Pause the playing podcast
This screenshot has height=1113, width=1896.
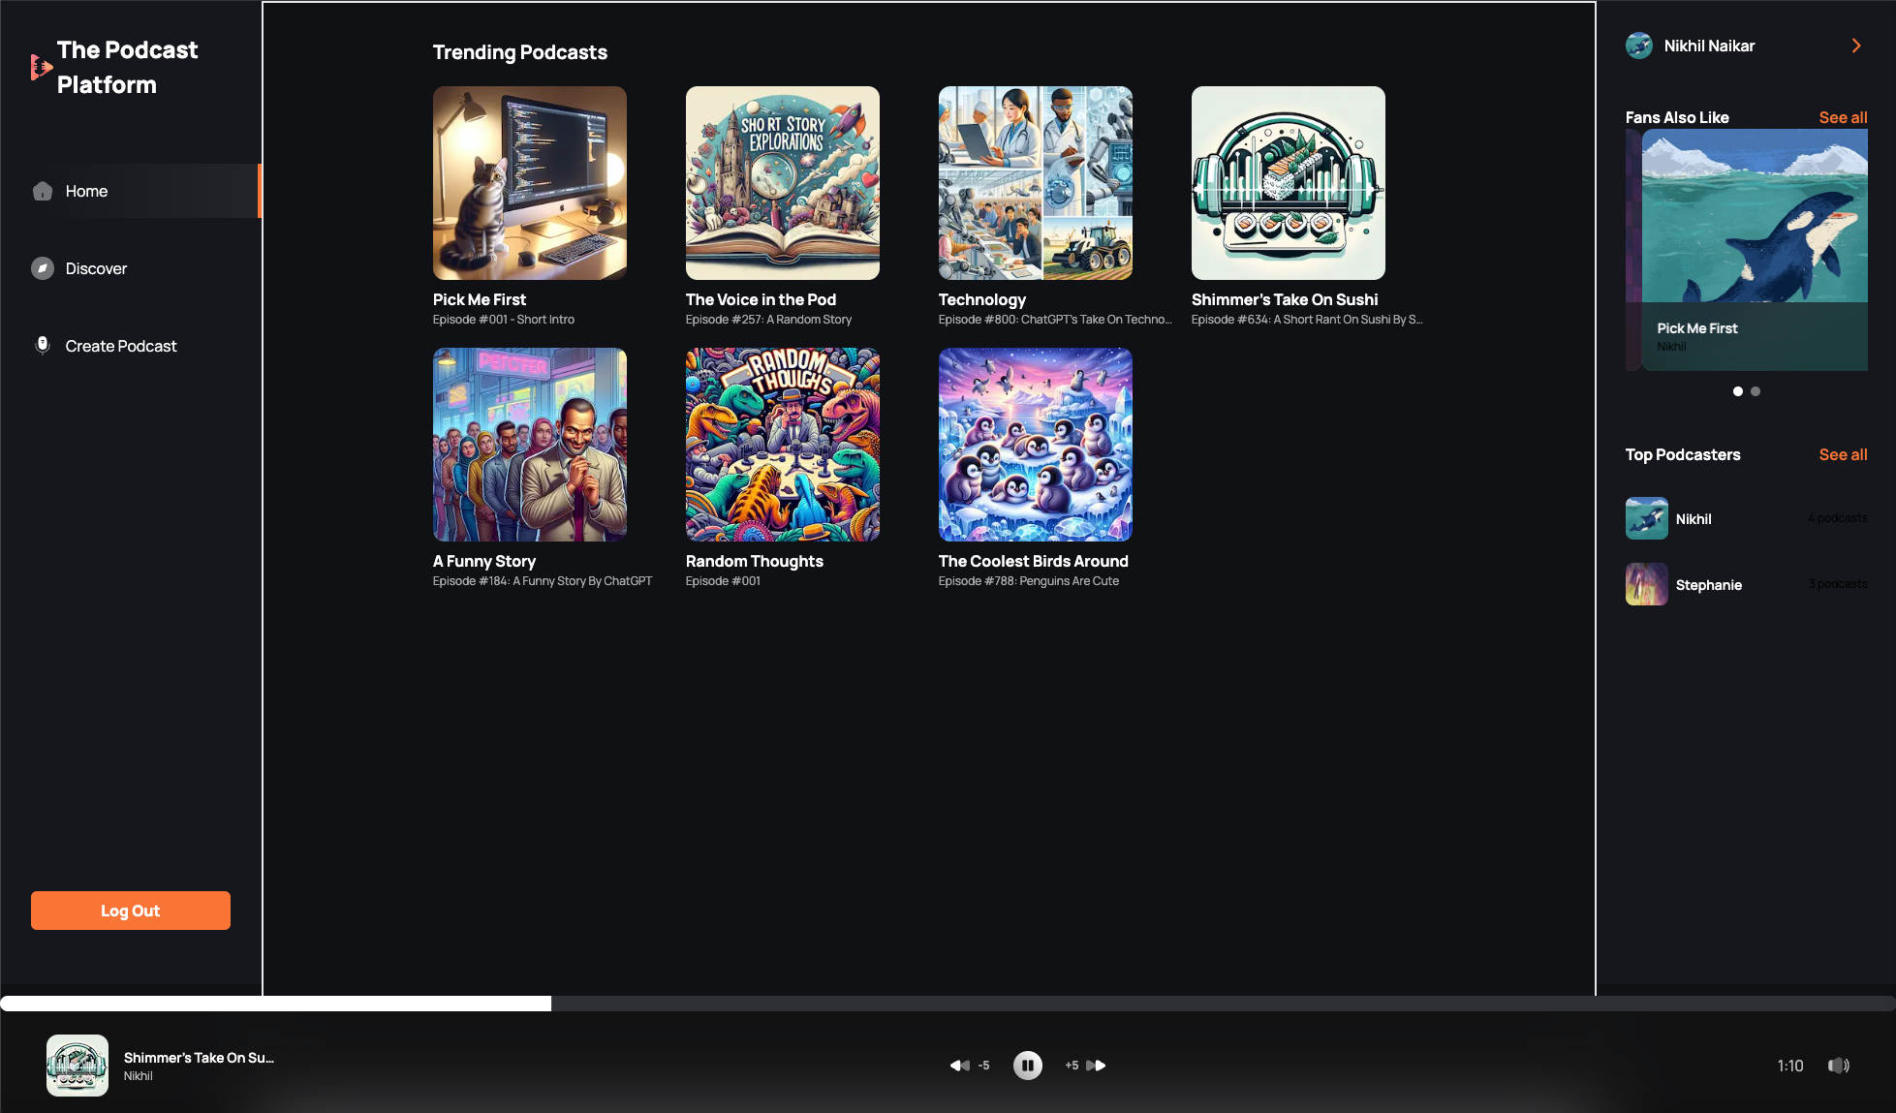1028,1066
